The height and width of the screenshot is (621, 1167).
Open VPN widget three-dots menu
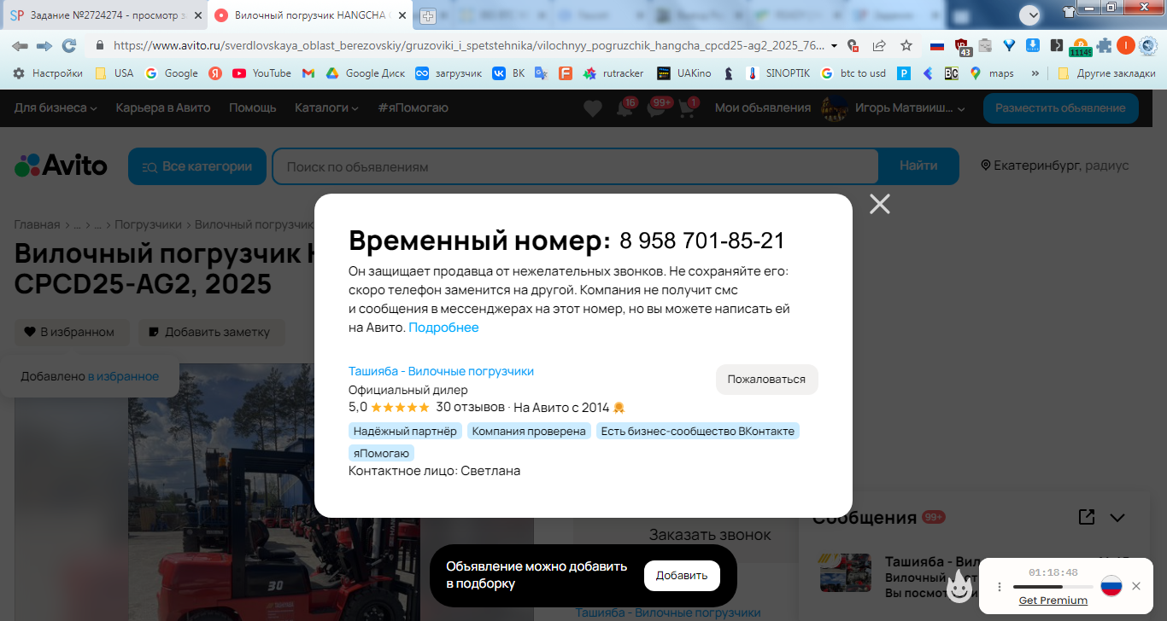(999, 587)
